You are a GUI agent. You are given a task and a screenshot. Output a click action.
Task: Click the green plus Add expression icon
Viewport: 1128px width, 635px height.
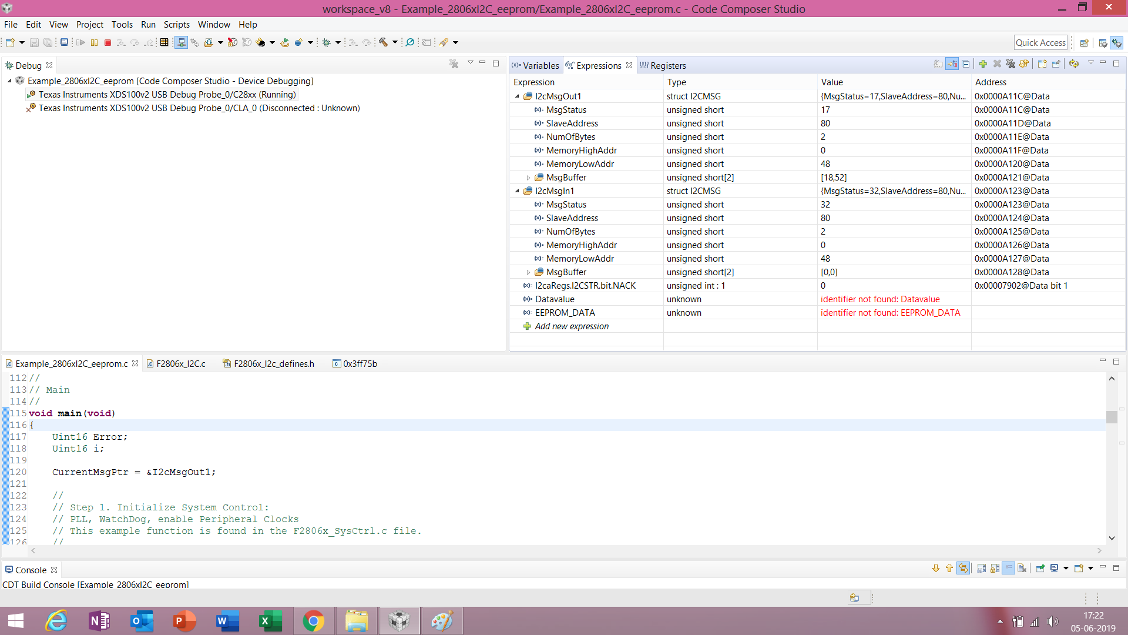click(983, 64)
